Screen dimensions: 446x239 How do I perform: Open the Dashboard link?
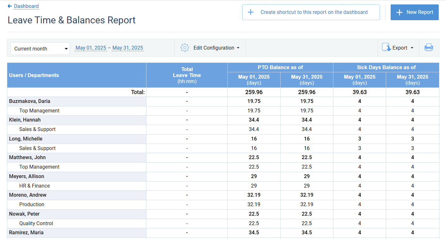26,6
